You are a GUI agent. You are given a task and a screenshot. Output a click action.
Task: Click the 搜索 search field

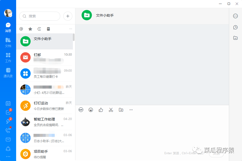point(40,16)
